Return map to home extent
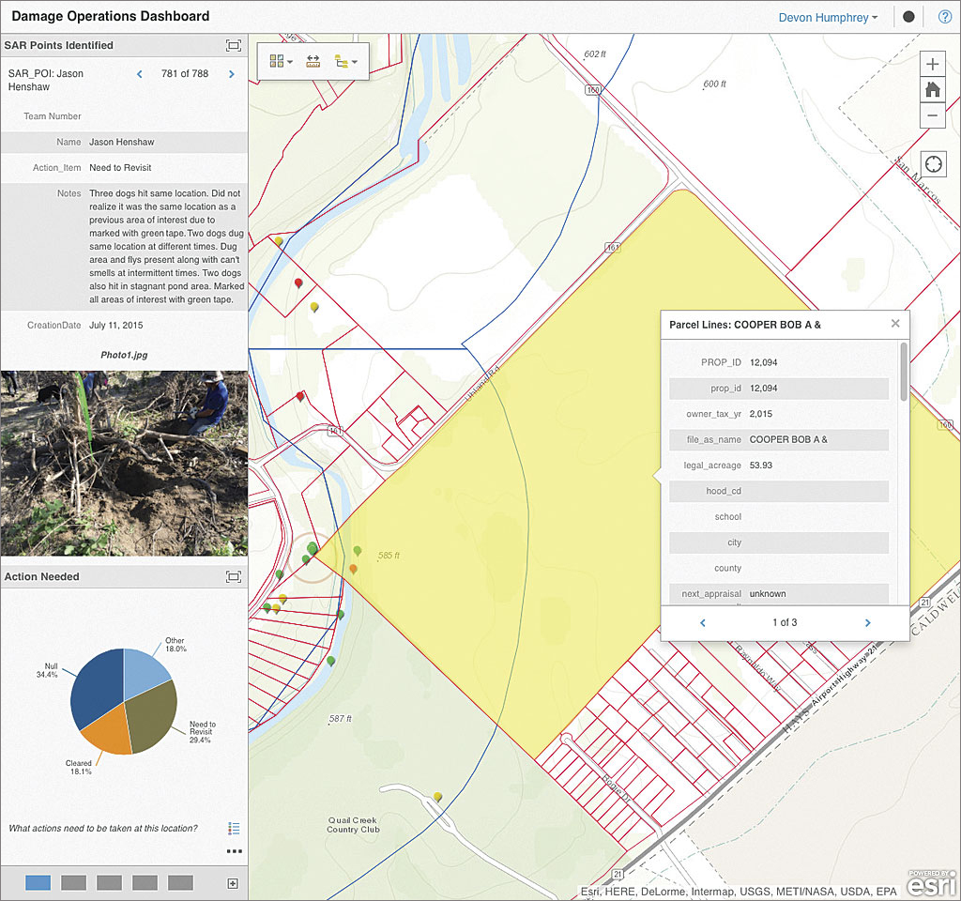 point(932,90)
